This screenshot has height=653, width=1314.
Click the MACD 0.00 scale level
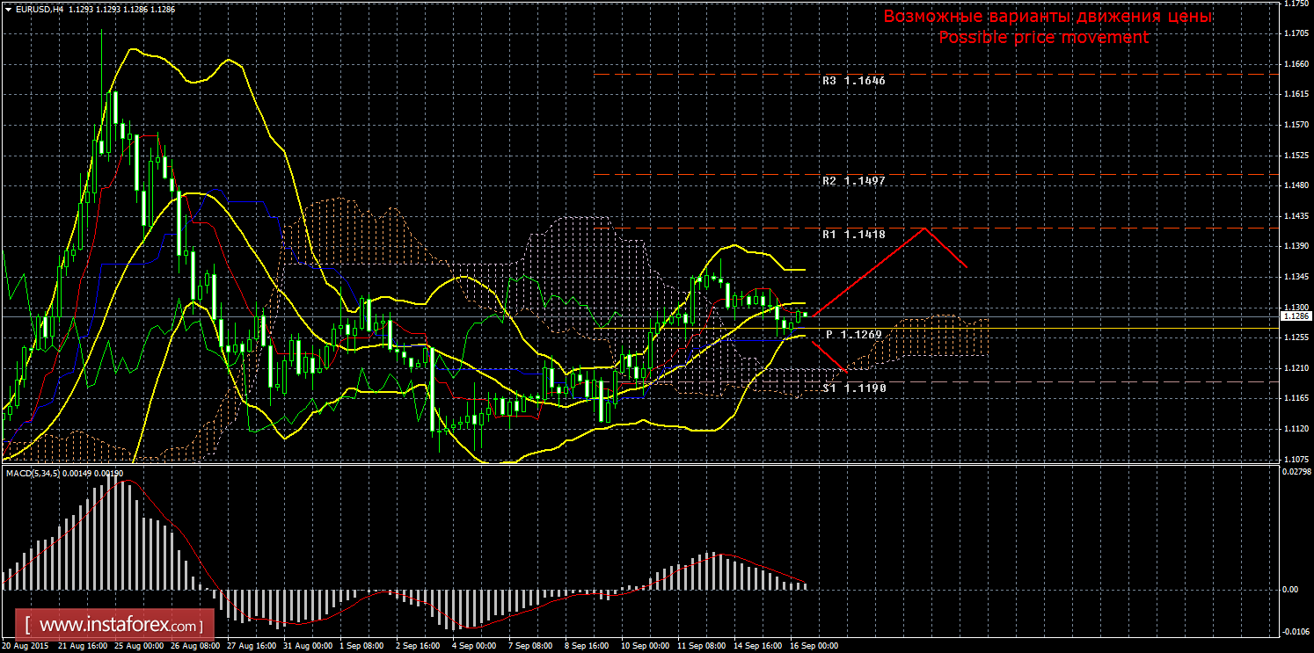[1289, 589]
